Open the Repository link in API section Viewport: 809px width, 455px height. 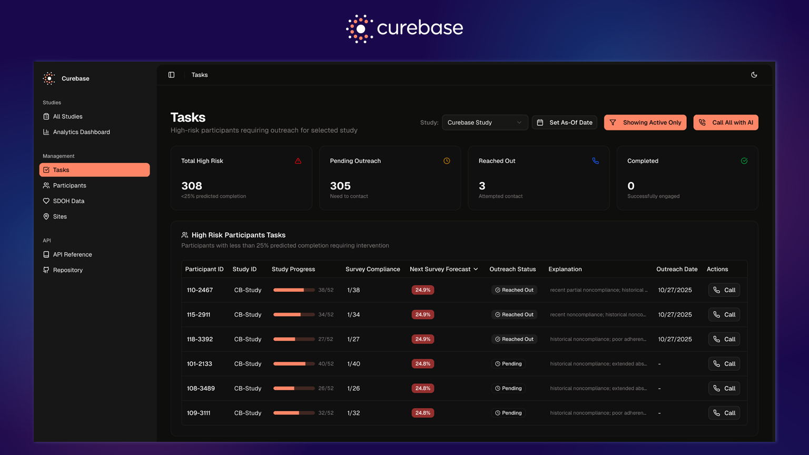point(67,270)
